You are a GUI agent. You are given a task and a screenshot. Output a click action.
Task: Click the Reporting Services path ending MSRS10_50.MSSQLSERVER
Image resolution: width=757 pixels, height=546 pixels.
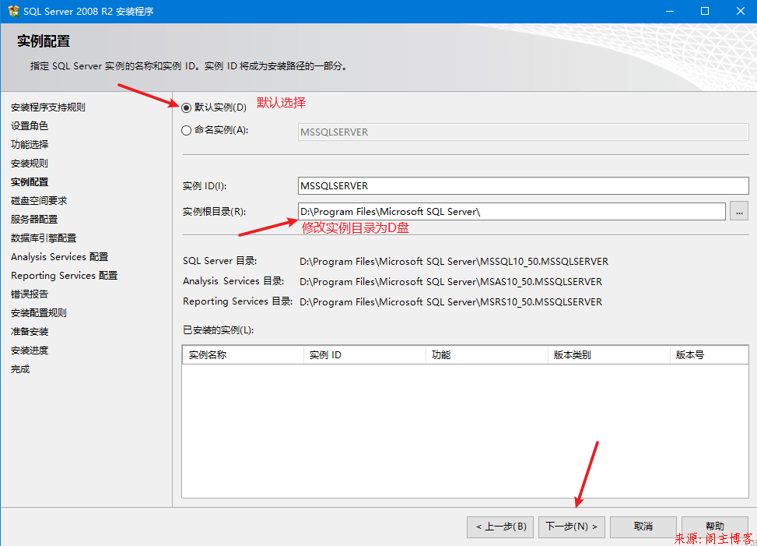coord(451,302)
